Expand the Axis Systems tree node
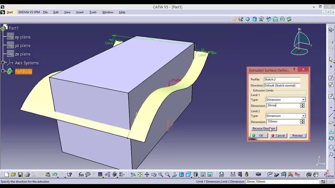 point(3,62)
